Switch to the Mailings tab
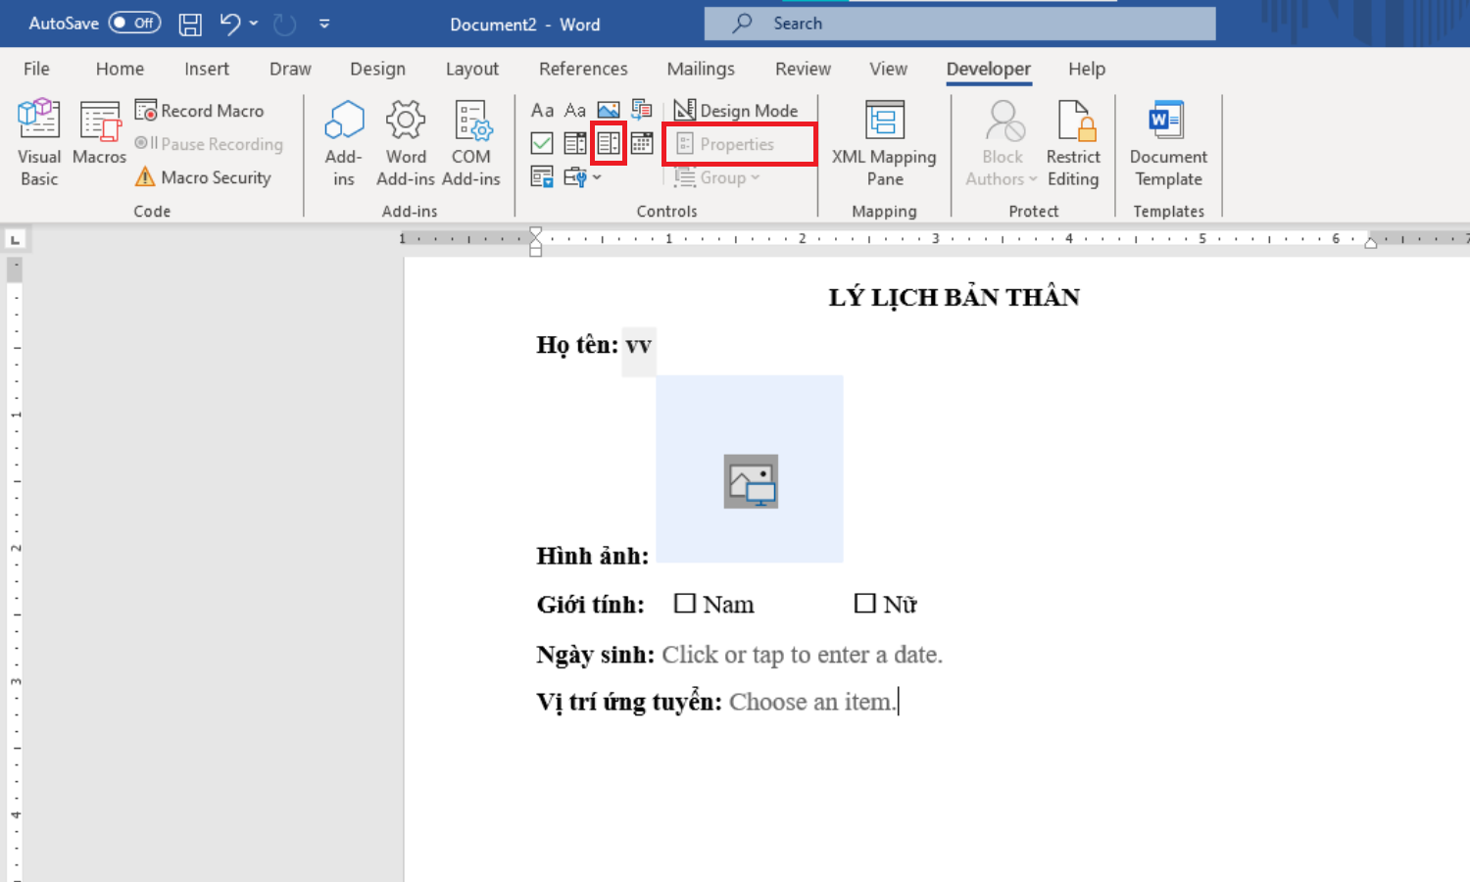1470x882 pixels. pos(700,69)
